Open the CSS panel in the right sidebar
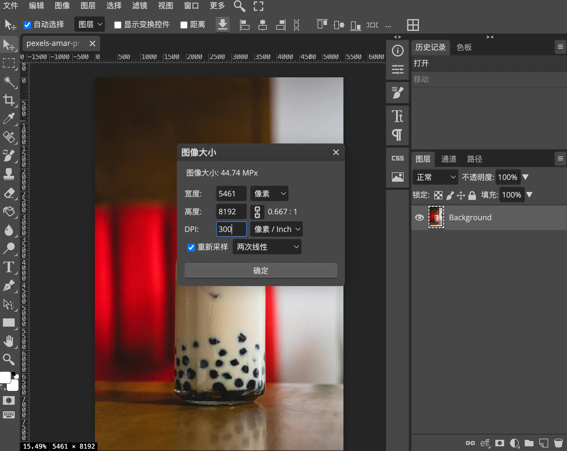The image size is (567, 451). pos(397,158)
